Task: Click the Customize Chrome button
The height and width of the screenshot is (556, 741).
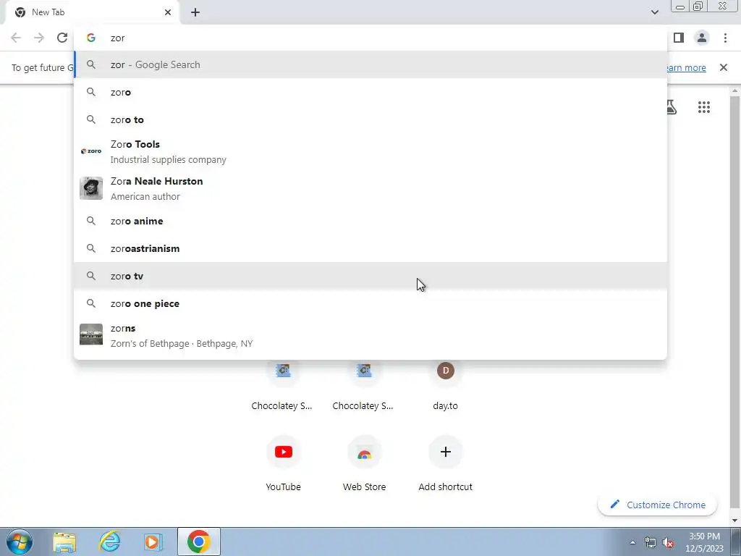Action: click(657, 505)
